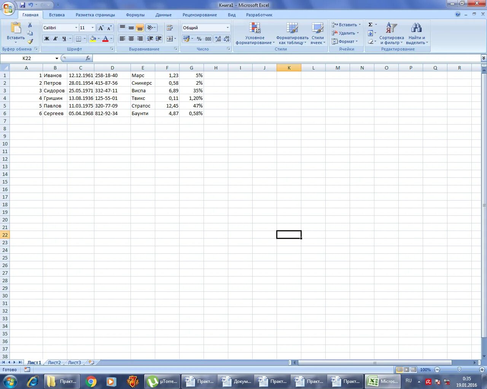Image resolution: width=487 pixels, height=389 pixels.
Task: Switch to Page Layout view
Action: click(406, 370)
